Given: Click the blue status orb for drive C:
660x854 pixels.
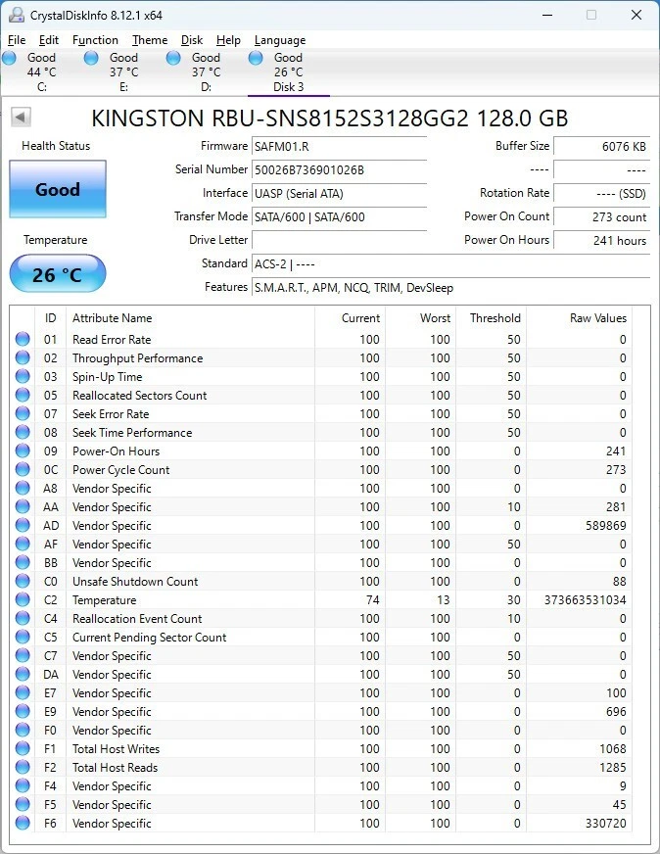Looking at the screenshot, I should (x=9, y=58).
